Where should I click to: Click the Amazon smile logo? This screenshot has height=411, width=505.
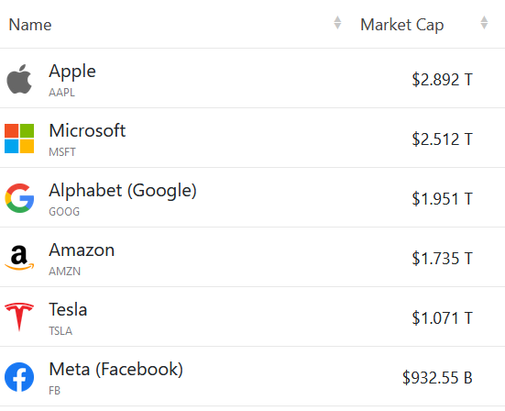click(x=19, y=258)
